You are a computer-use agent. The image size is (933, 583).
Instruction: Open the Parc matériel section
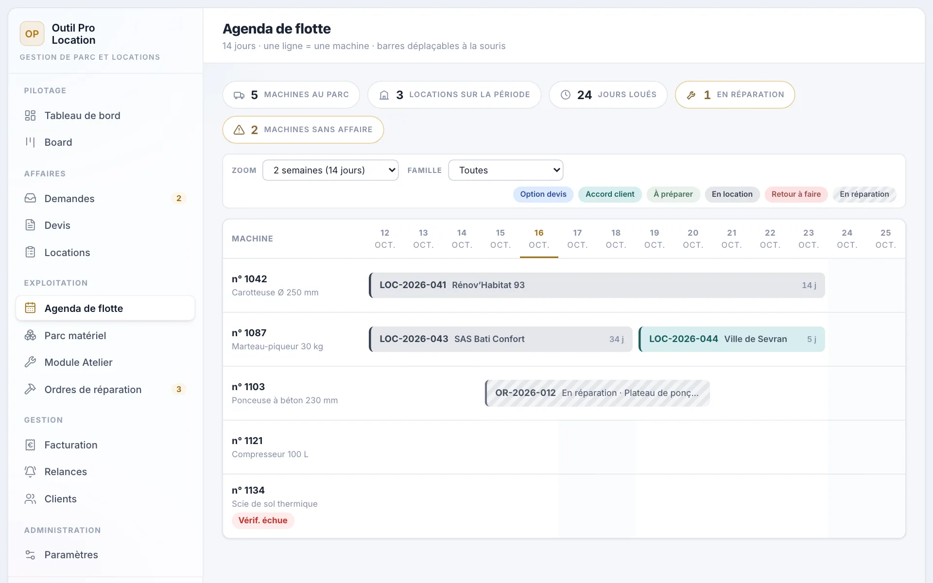coord(105,335)
